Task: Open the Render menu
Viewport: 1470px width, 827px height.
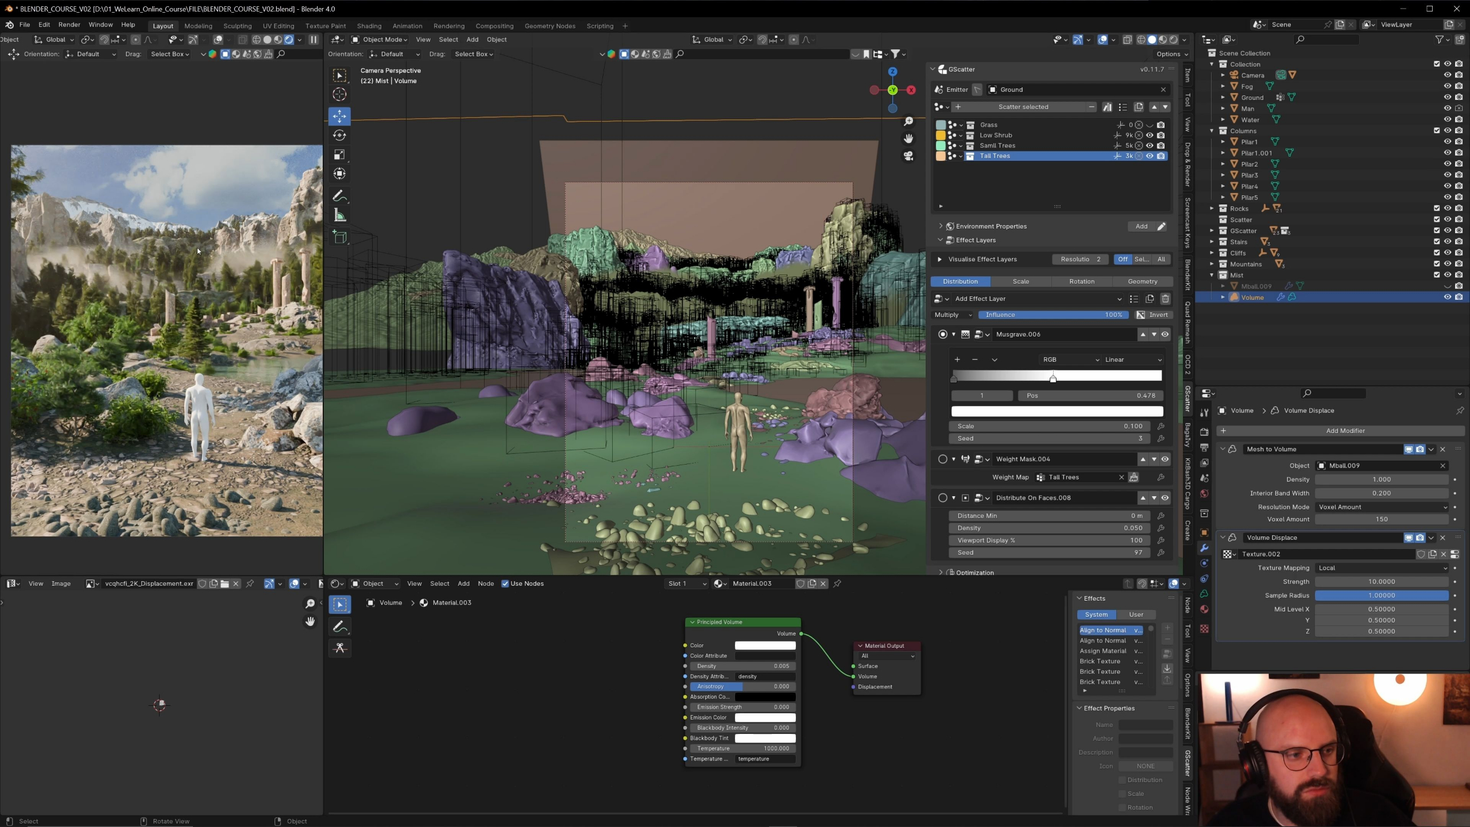Action: [x=69, y=25]
